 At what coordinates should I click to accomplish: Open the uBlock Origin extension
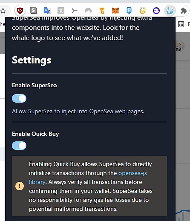click(20, 11)
